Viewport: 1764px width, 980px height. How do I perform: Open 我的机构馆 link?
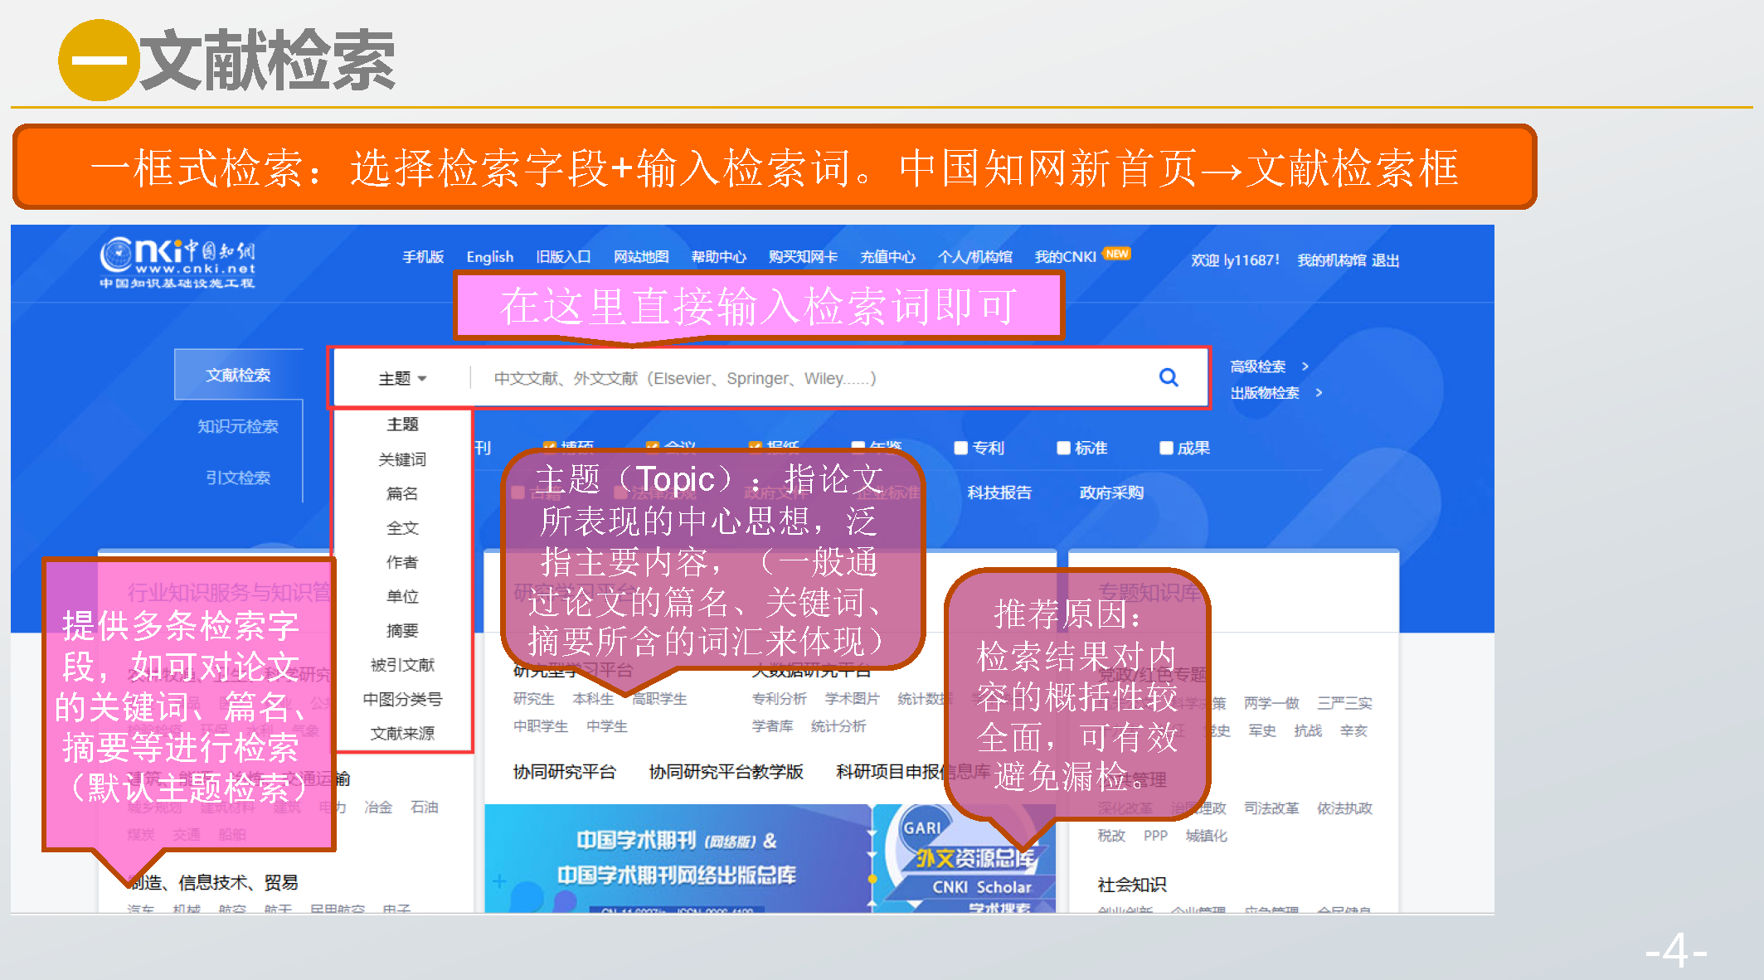point(1332,260)
